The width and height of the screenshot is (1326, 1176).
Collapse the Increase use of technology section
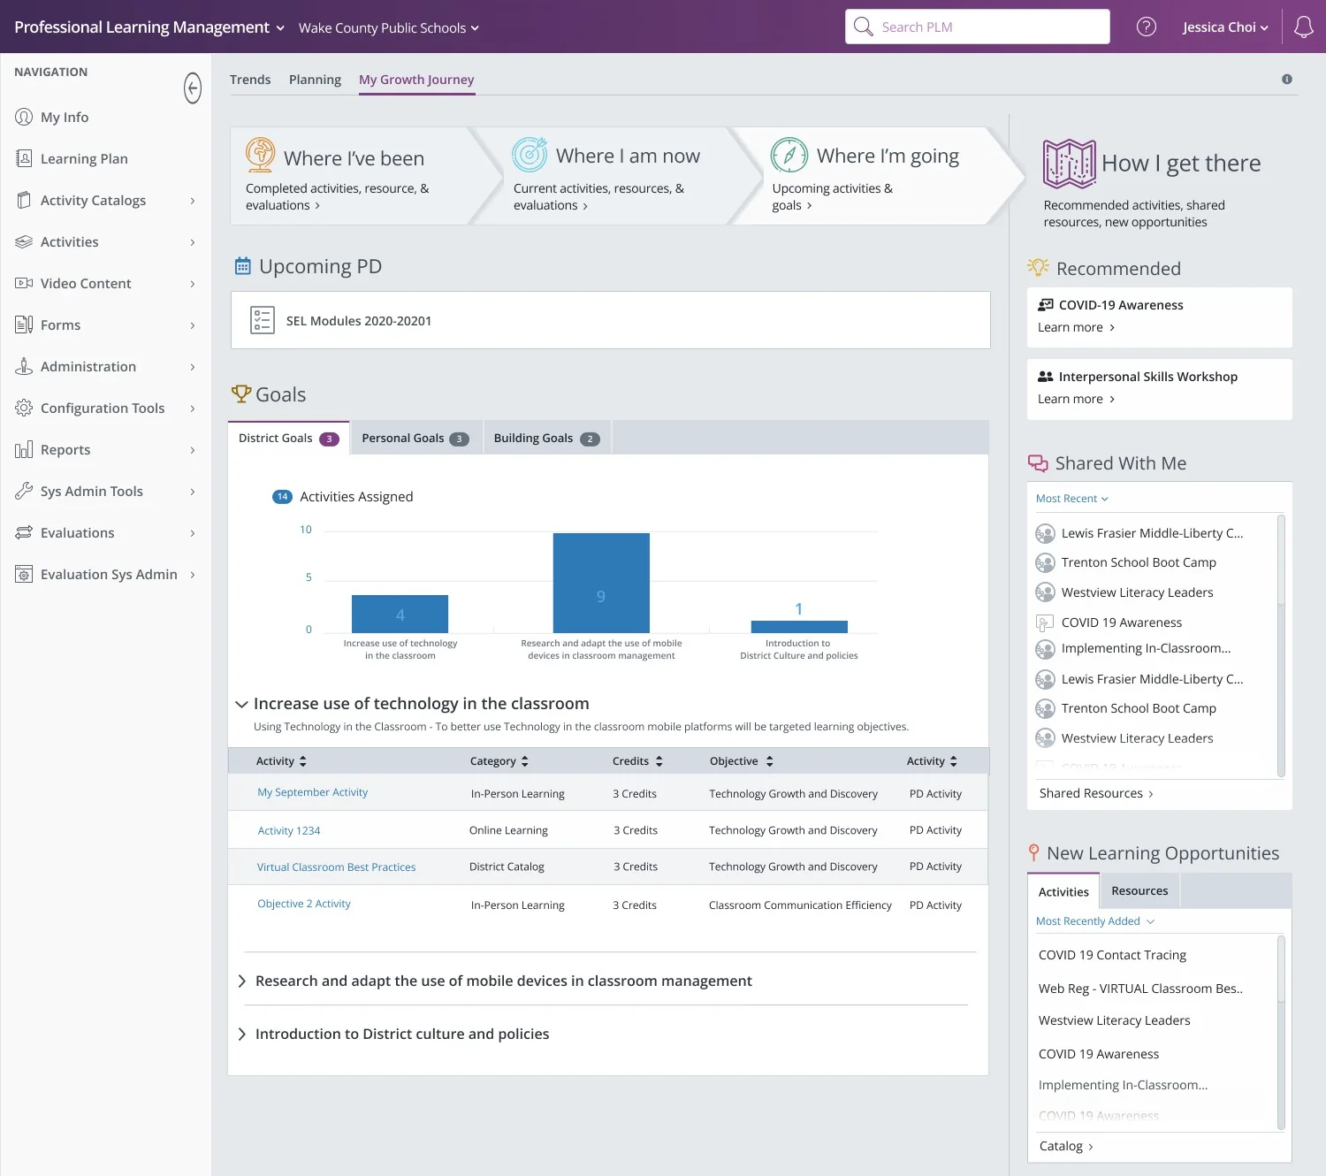[241, 704]
